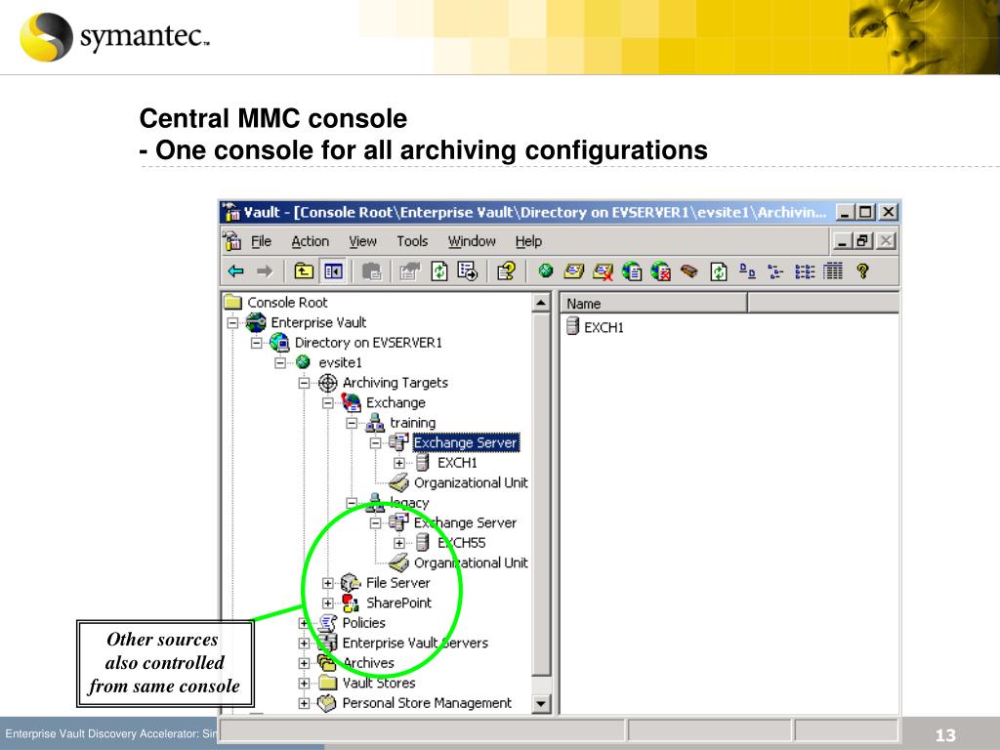Click the globe with red X icon
1000x750 pixels.
pos(661,271)
